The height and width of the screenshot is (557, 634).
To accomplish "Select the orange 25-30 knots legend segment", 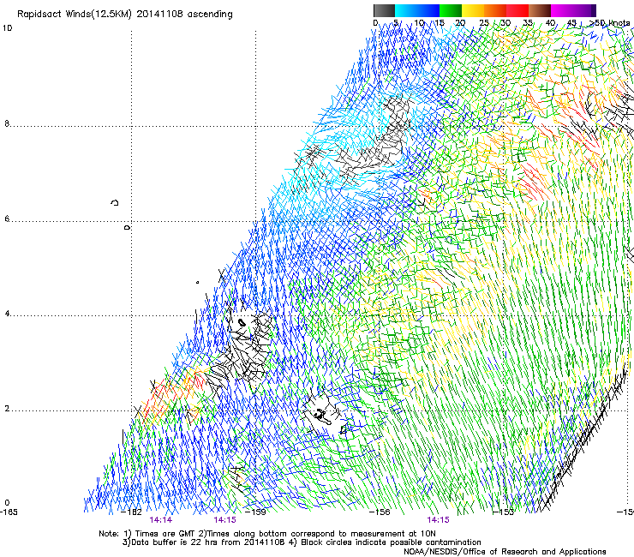I will click(x=495, y=10).
